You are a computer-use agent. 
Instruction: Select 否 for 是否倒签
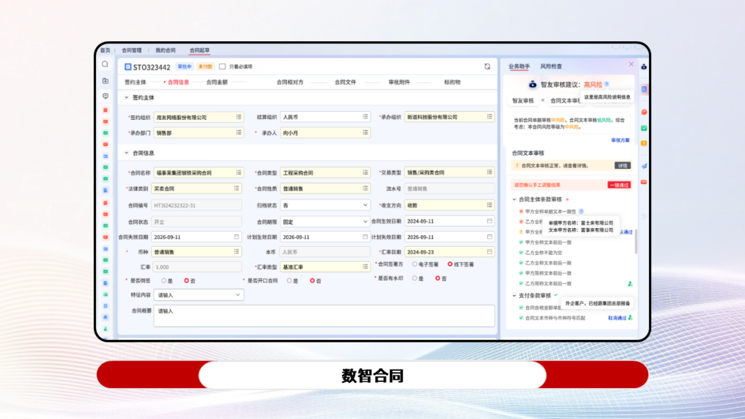[186, 281]
